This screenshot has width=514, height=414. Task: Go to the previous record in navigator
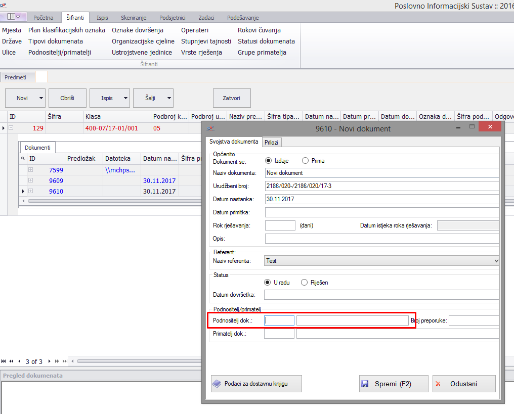point(19,361)
